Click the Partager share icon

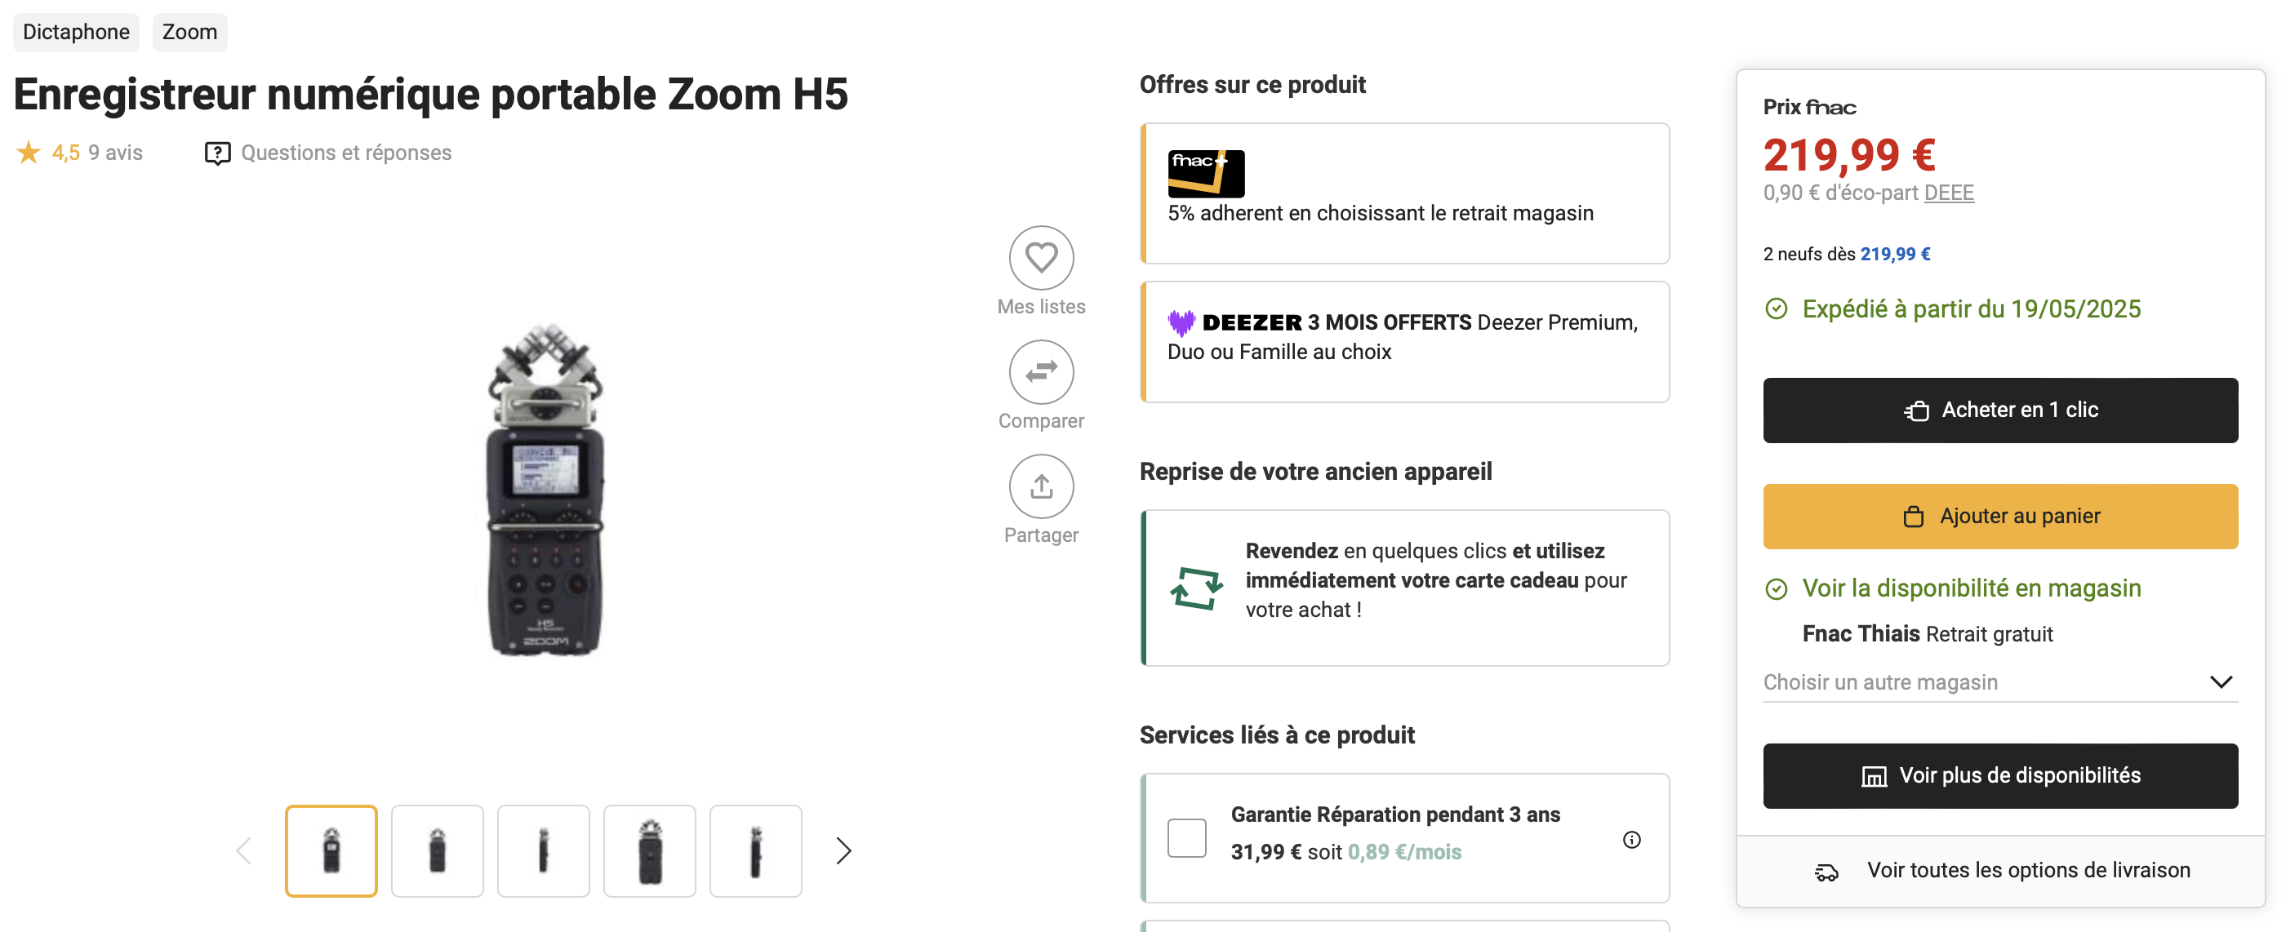click(1041, 486)
